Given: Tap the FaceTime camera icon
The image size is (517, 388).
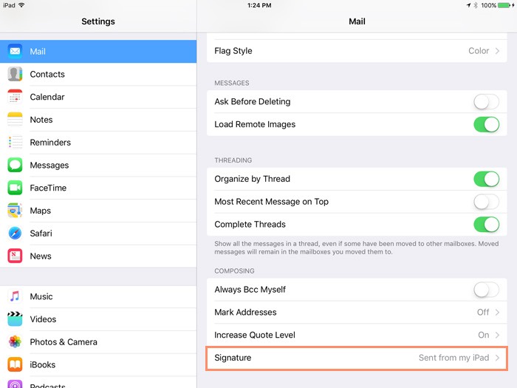Looking at the screenshot, I should coord(15,188).
